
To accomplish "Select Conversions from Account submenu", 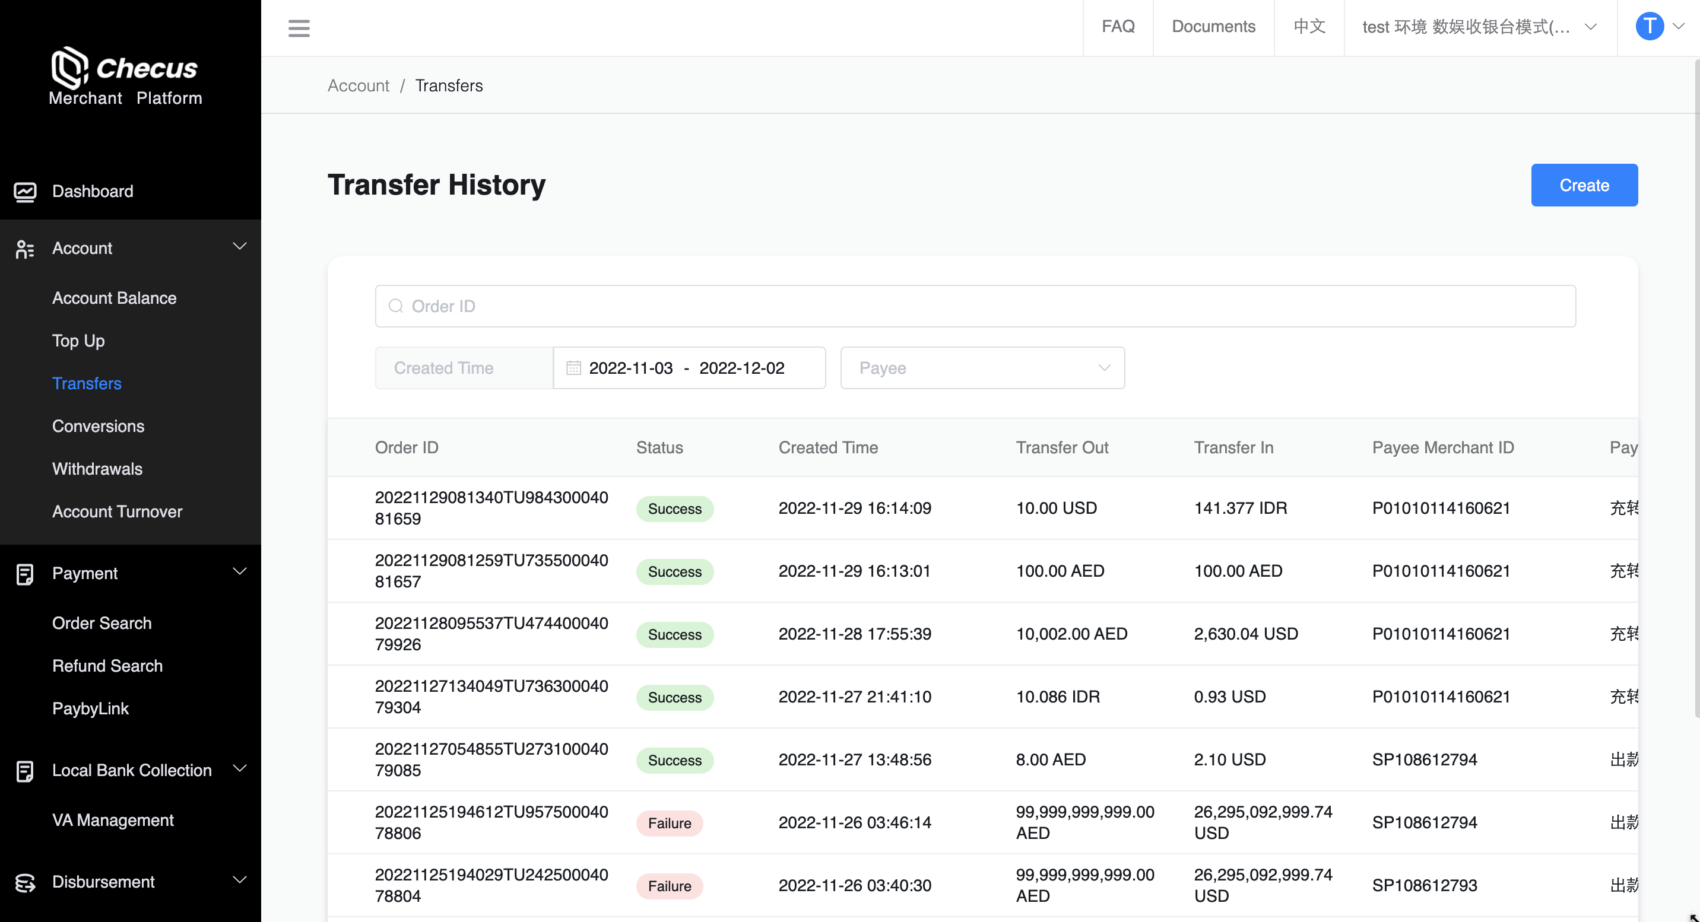I will pyautogui.click(x=98, y=426).
